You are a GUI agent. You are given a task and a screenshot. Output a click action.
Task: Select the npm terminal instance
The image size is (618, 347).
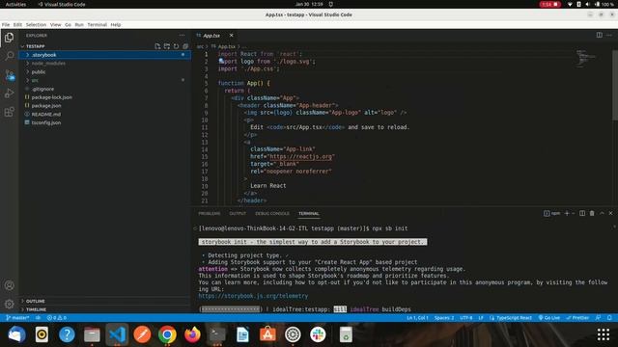[x=551, y=213]
